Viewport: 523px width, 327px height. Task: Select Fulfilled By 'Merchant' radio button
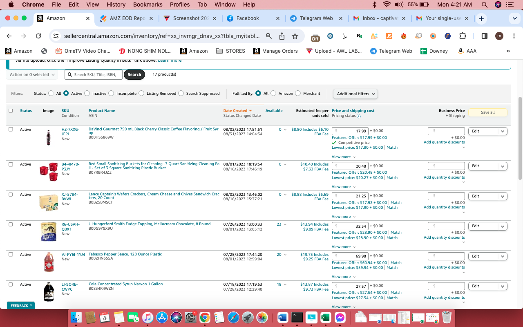tap(298, 94)
